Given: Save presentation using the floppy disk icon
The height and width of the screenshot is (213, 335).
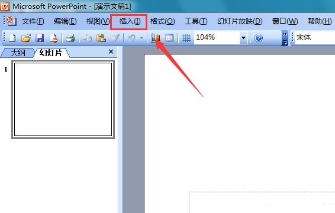Looking at the screenshot, I should (40, 38).
